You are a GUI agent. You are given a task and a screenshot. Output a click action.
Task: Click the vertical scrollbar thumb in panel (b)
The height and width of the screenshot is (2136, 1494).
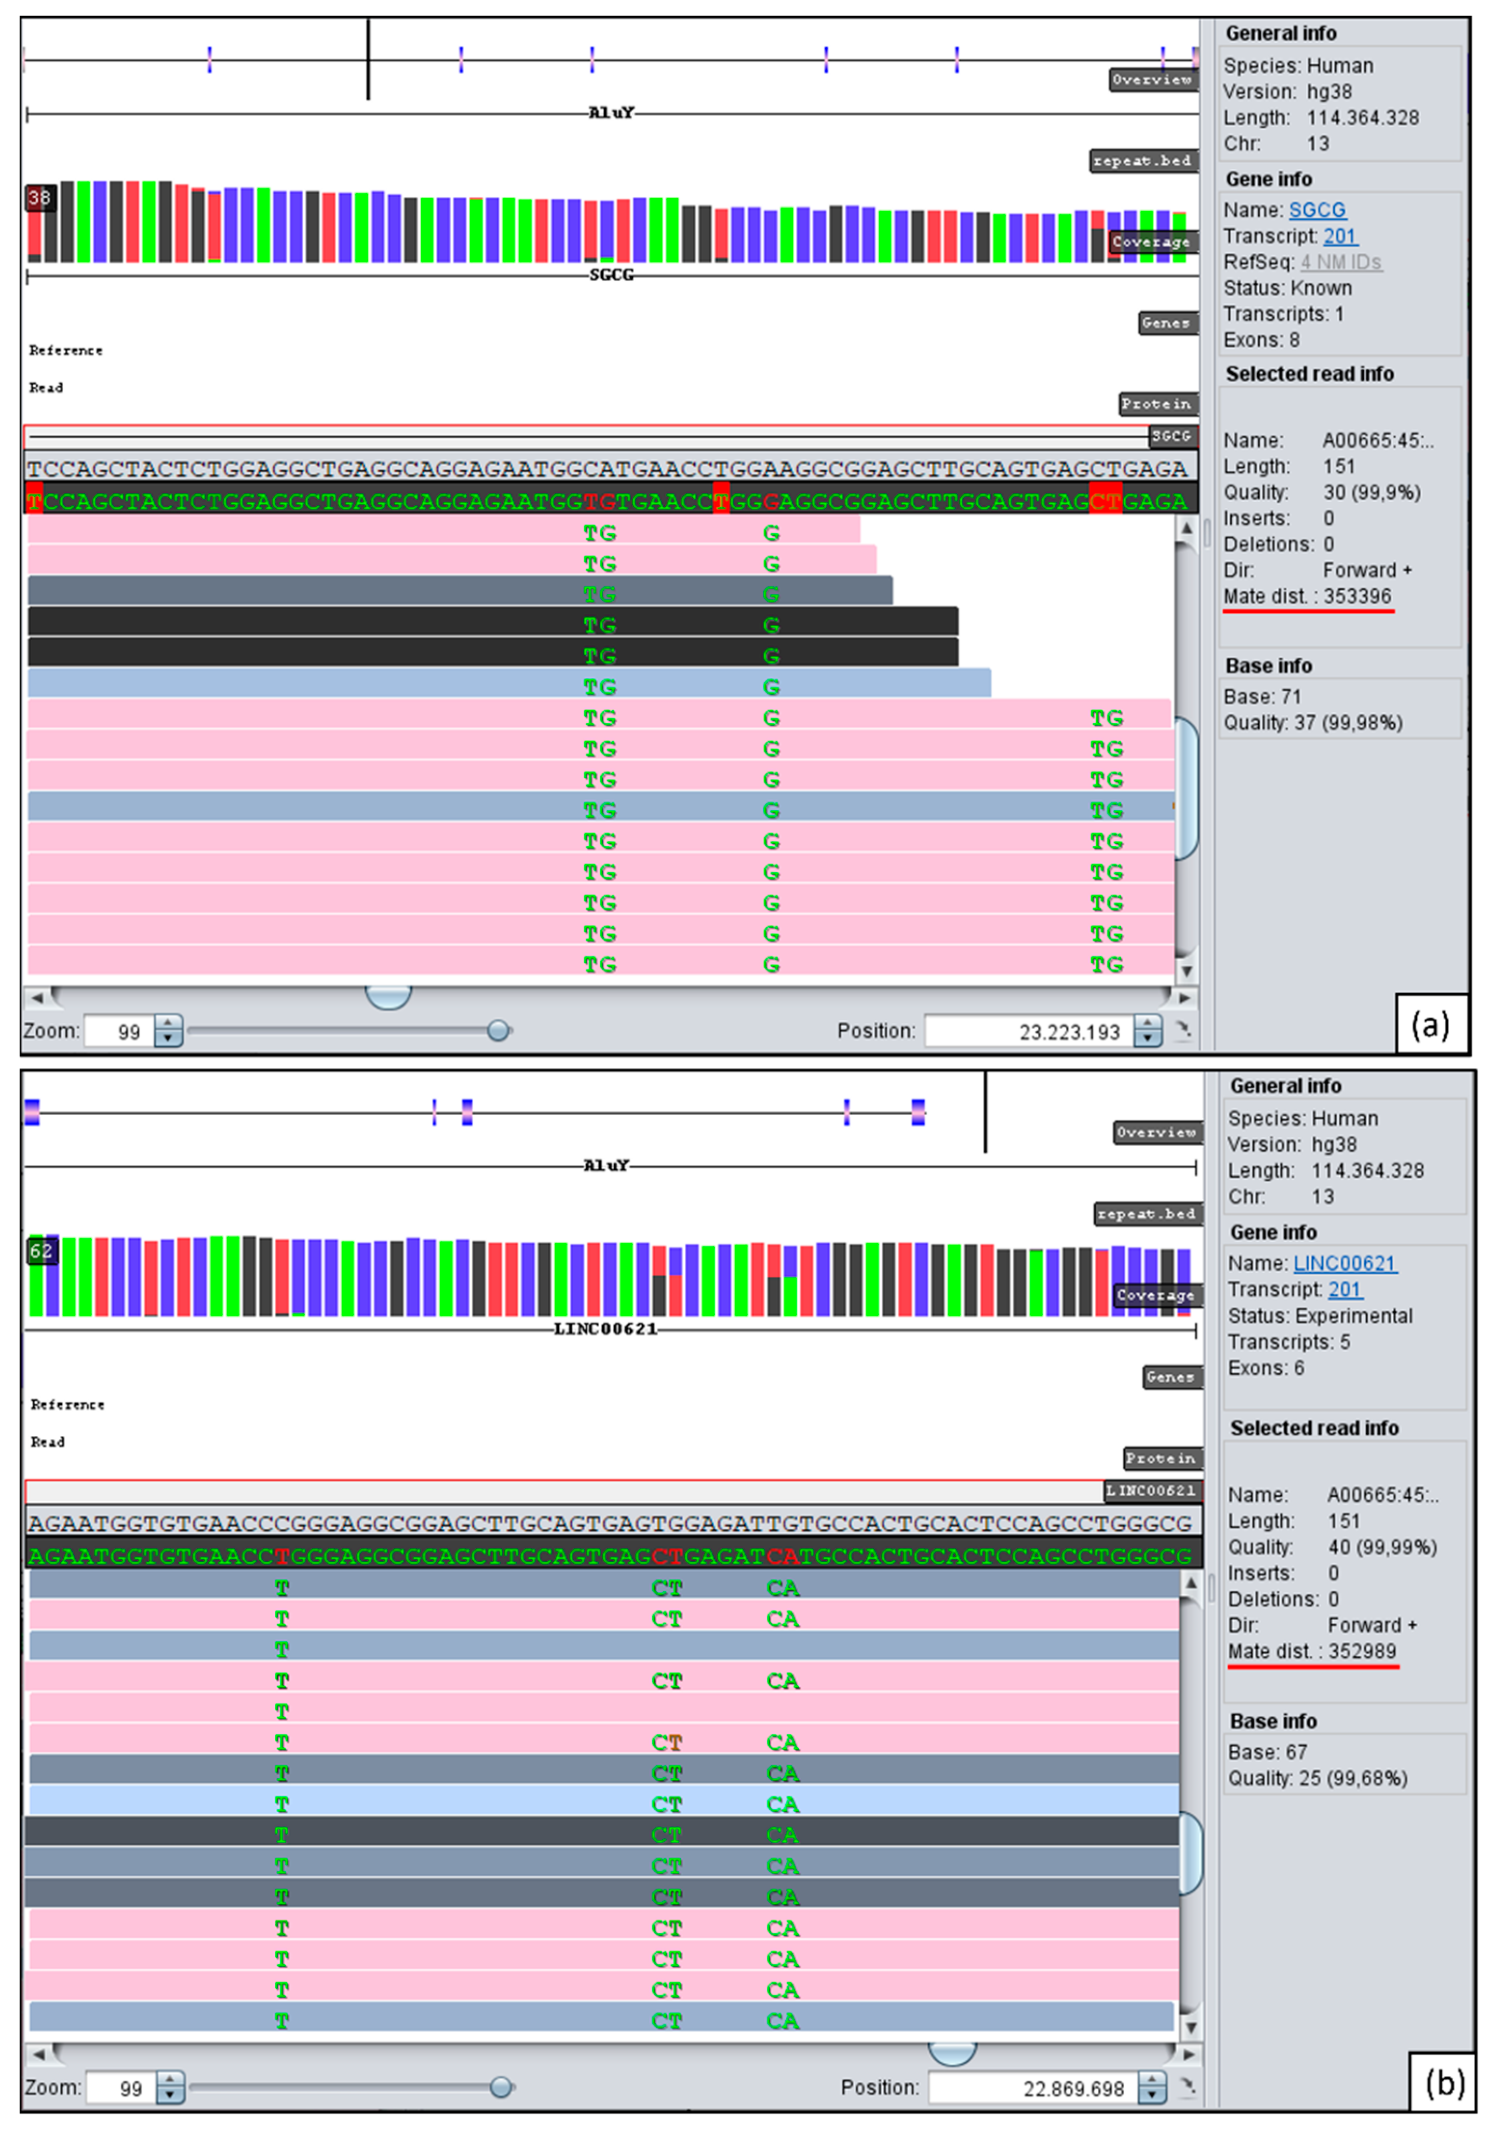(1190, 1853)
